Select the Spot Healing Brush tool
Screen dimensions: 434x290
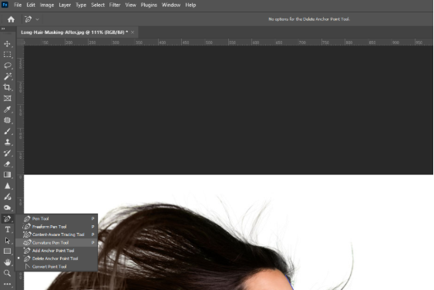coord(8,120)
